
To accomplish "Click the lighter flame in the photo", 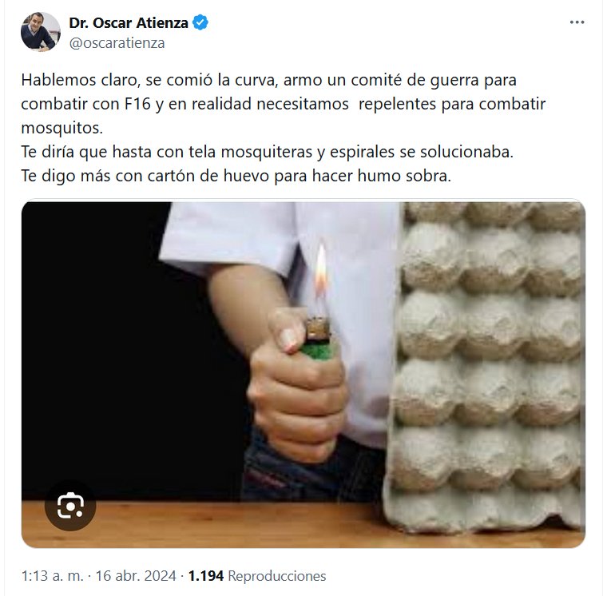I will [x=320, y=271].
